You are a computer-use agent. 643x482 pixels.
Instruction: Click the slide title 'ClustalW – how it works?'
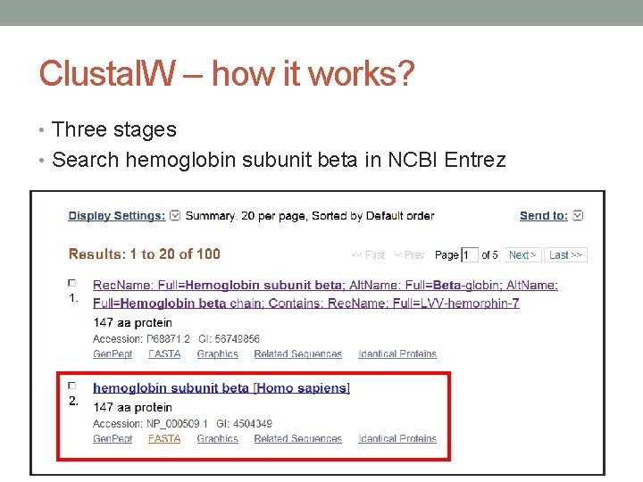click(x=227, y=74)
